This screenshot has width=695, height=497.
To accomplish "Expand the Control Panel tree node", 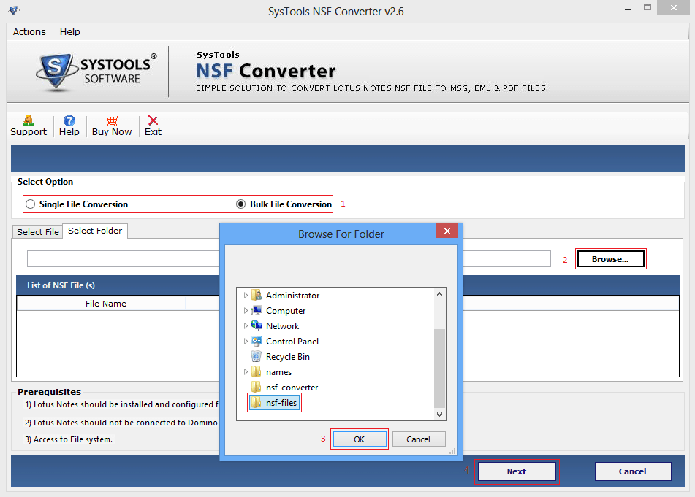I will point(246,342).
